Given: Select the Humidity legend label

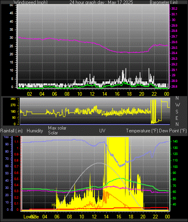Looking at the screenshot, I should pos(35,131).
